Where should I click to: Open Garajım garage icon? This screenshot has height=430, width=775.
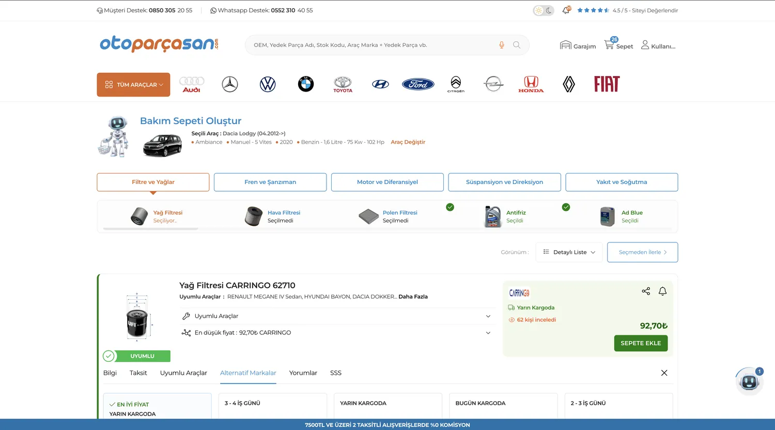578,45
